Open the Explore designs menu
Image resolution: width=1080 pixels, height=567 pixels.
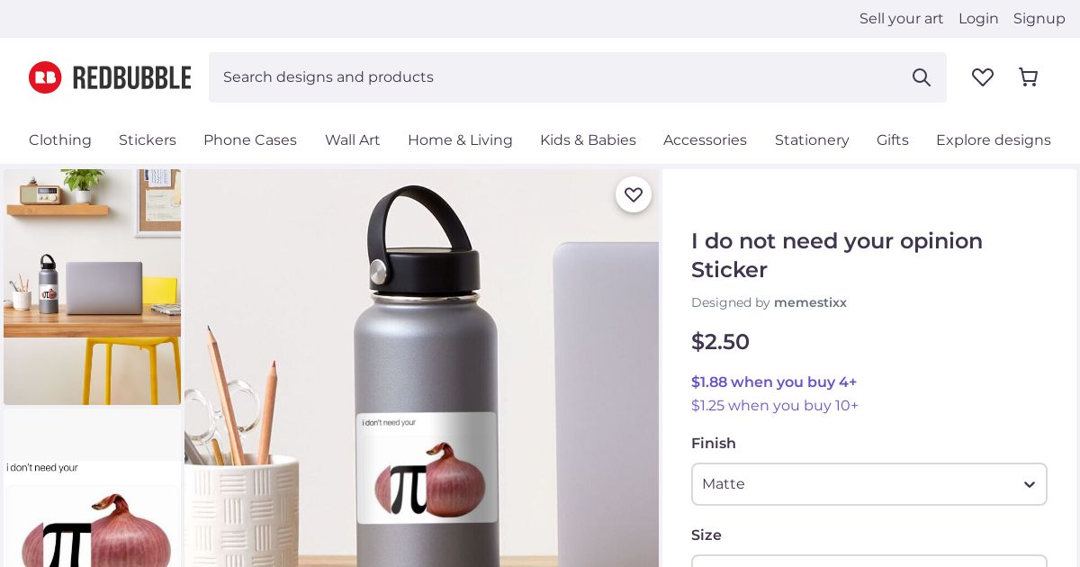pos(994,140)
